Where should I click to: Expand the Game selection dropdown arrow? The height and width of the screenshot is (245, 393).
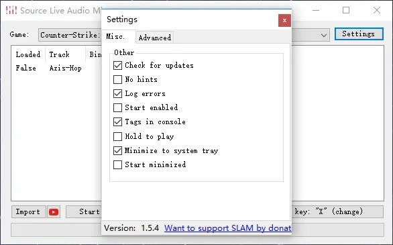tap(323, 35)
